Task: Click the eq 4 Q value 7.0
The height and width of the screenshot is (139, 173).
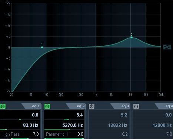Action: point(169,134)
